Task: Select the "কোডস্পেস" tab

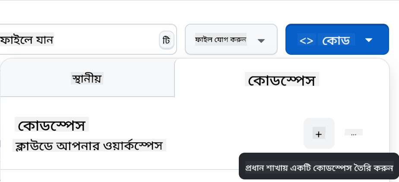Action: [x=282, y=80]
